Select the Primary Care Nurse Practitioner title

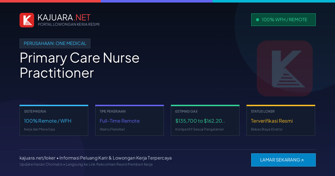point(80,65)
